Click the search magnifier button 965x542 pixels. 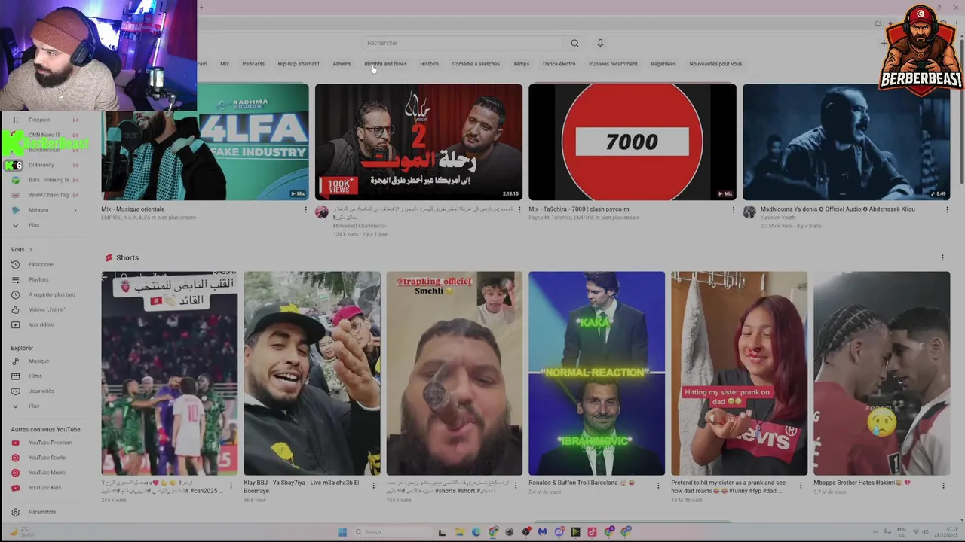(574, 43)
